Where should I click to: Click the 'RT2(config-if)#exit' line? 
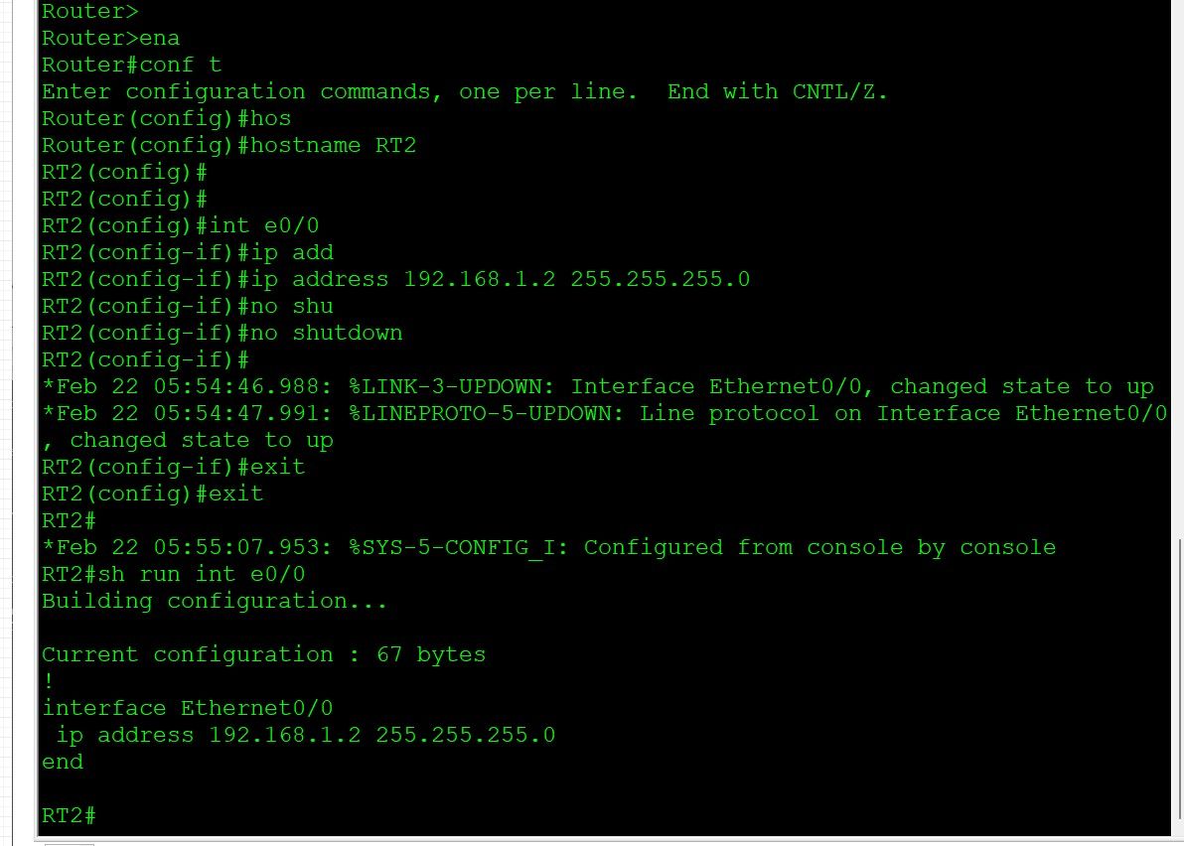(x=174, y=467)
